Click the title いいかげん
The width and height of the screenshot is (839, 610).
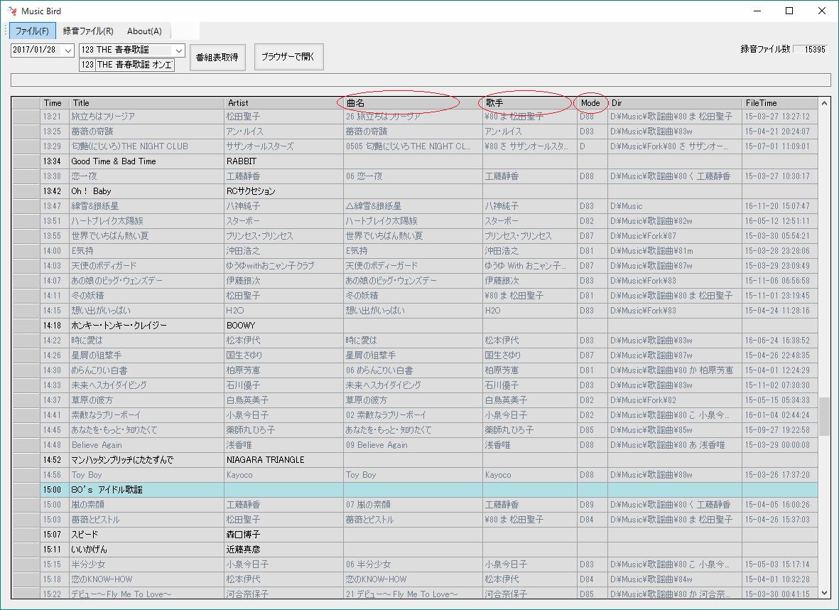[x=89, y=550]
